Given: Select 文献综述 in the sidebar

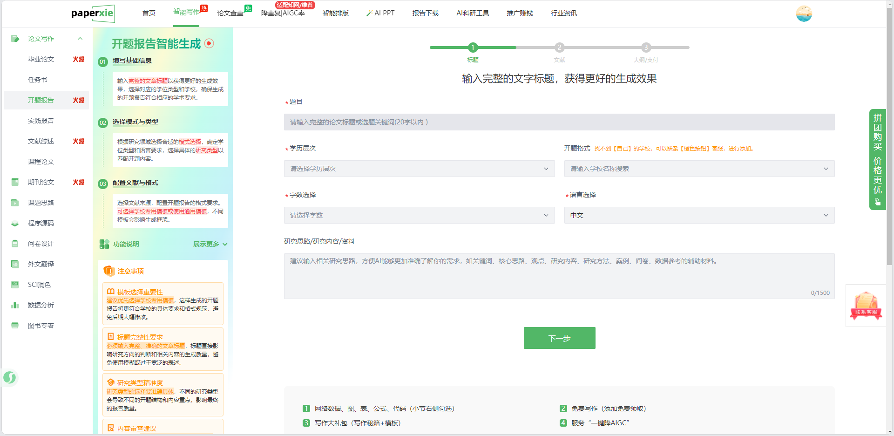Looking at the screenshot, I should 41,141.
